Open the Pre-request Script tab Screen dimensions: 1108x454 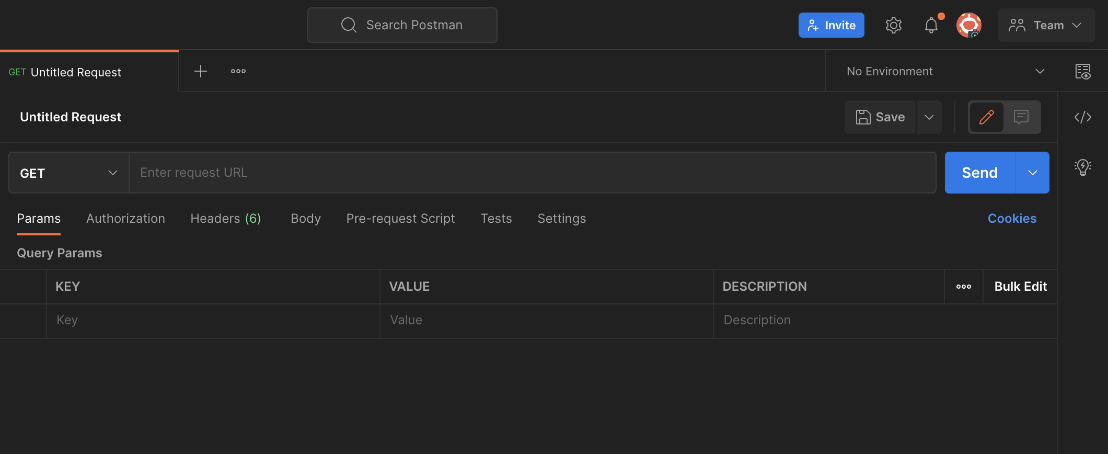(400, 219)
